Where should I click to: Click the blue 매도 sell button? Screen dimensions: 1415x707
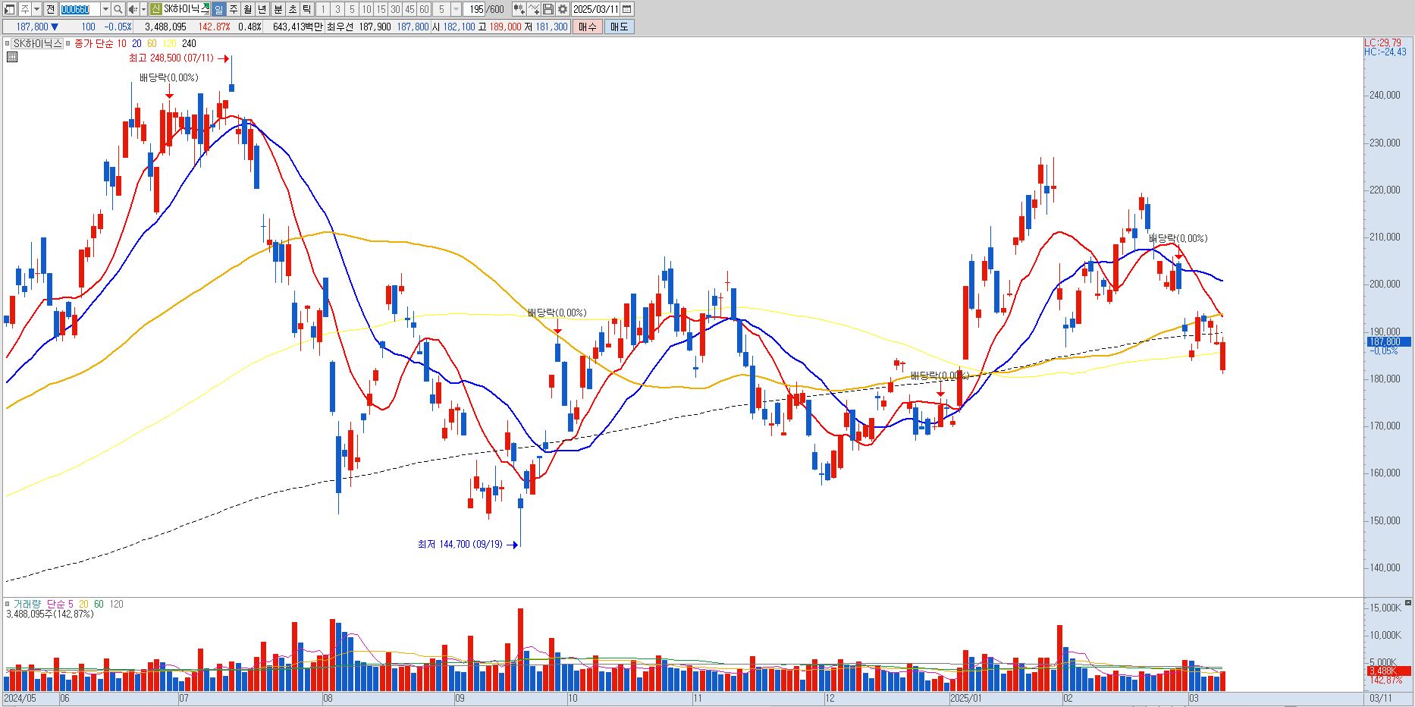[x=619, y=27]
